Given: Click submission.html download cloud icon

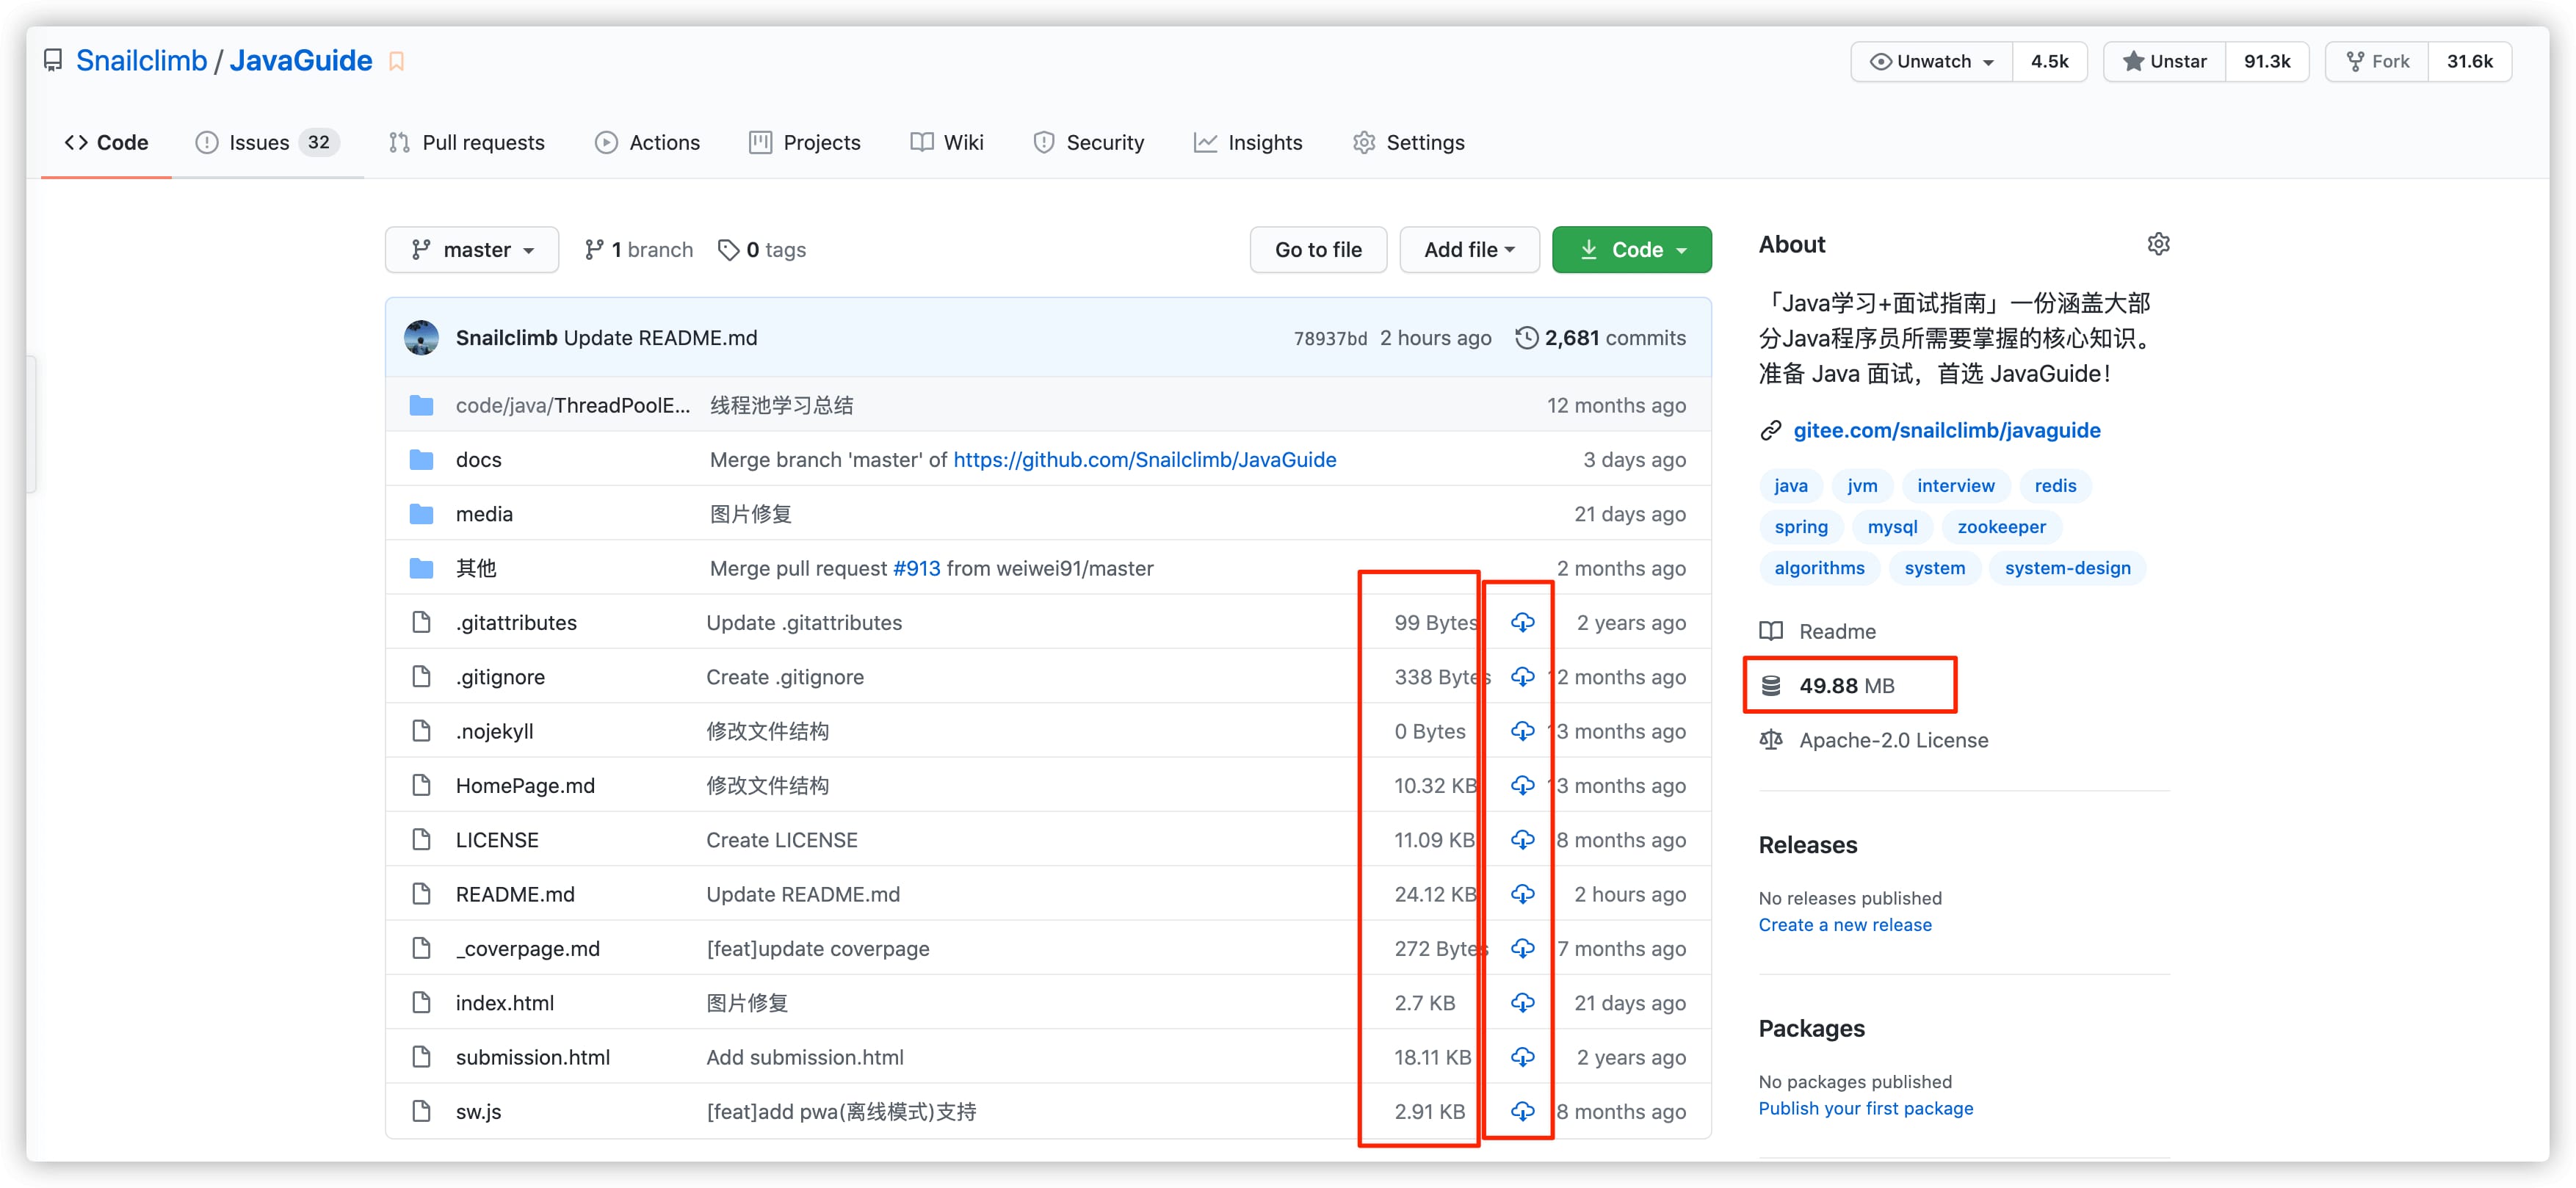Looking at the screenshot, I should click(x=1522, y=1057).
